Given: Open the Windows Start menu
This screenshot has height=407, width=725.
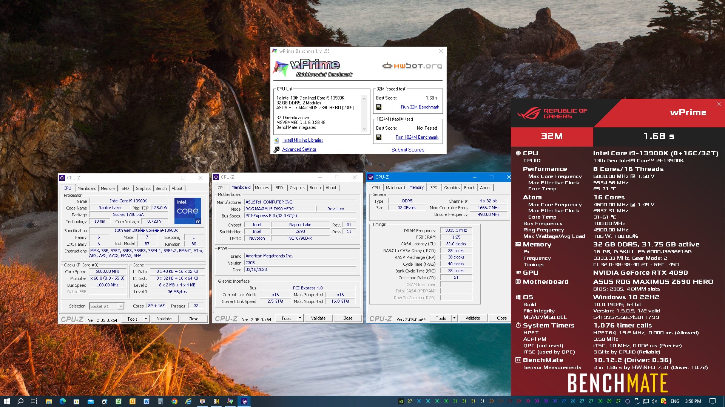Looking at the screenshot, I should click(6, 401).
